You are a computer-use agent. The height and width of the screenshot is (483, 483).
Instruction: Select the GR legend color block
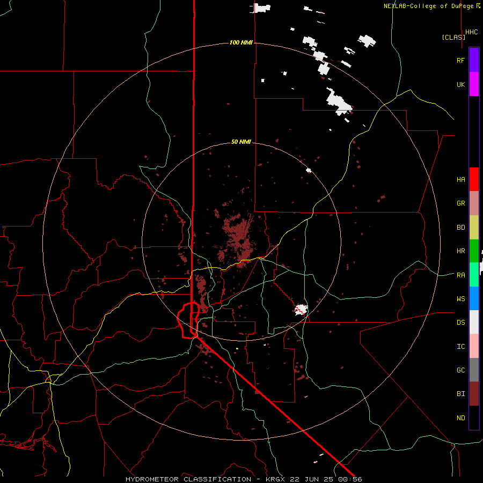[x=474, y=203]
